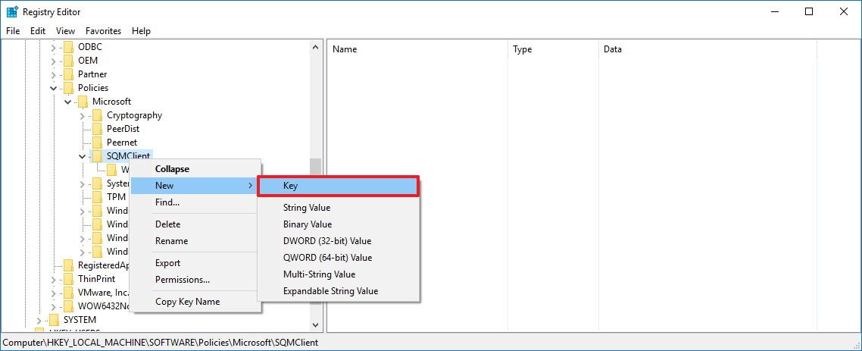Create a new Binary Value
The width and height of the screenshot is (862, 351).
(339, 224)
